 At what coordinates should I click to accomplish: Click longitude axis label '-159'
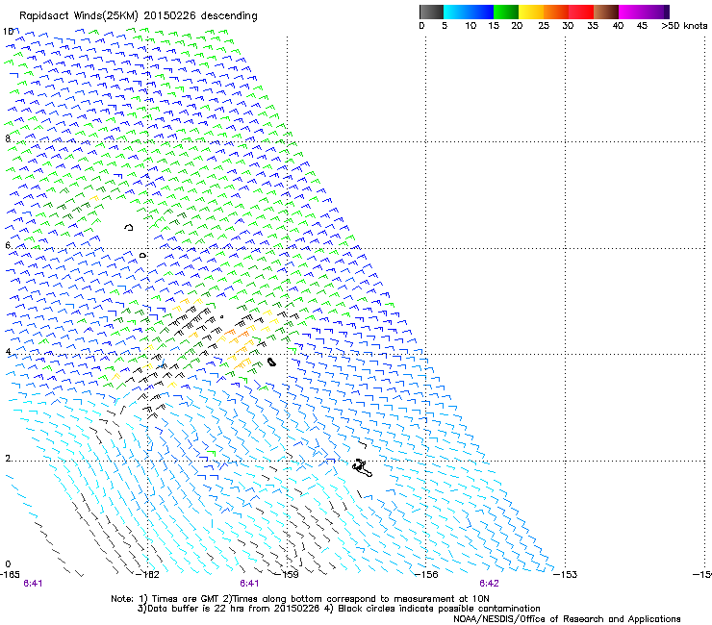coord(288,575)
